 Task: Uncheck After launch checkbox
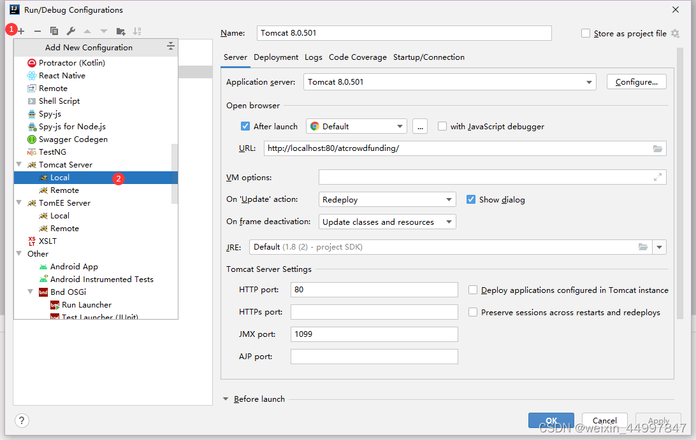point(245,127)
